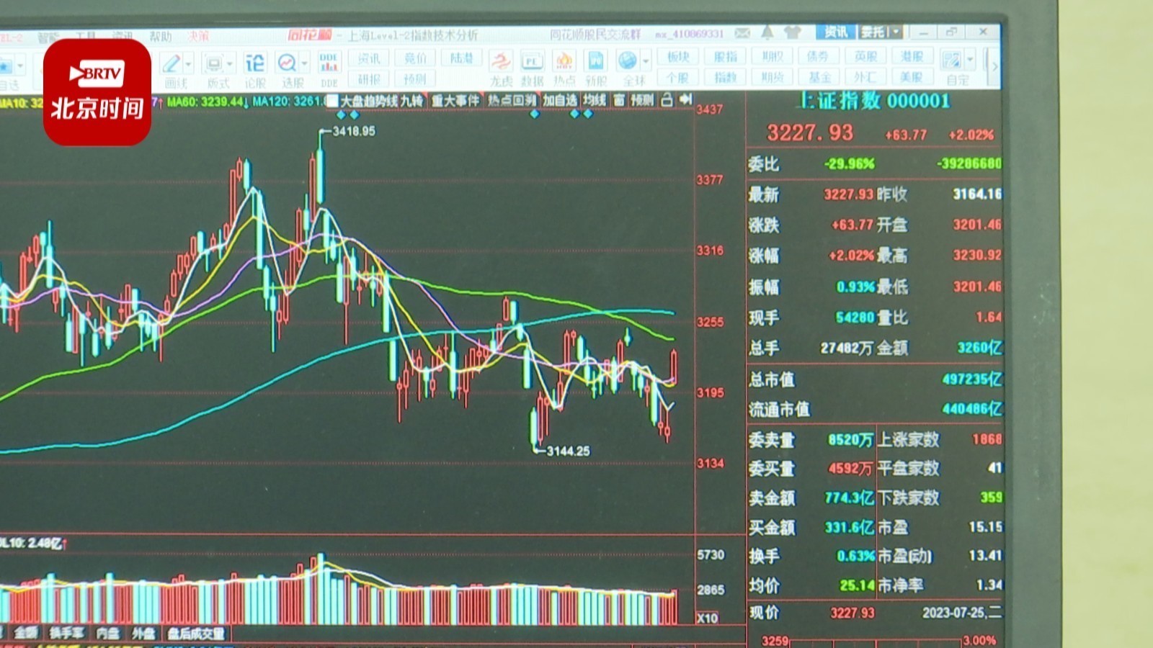Viewport: 1153px width, 648px height.
Task: Click the 研报 research report button
Action: (369, 78)
